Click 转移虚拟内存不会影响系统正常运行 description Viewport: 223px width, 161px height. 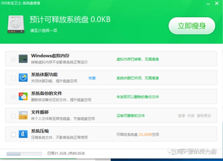click(x=59, y=62)
